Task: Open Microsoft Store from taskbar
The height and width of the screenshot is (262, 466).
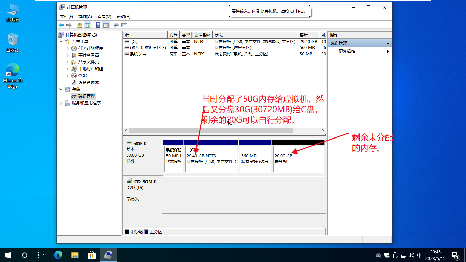Action: click(x=91, y=255)
